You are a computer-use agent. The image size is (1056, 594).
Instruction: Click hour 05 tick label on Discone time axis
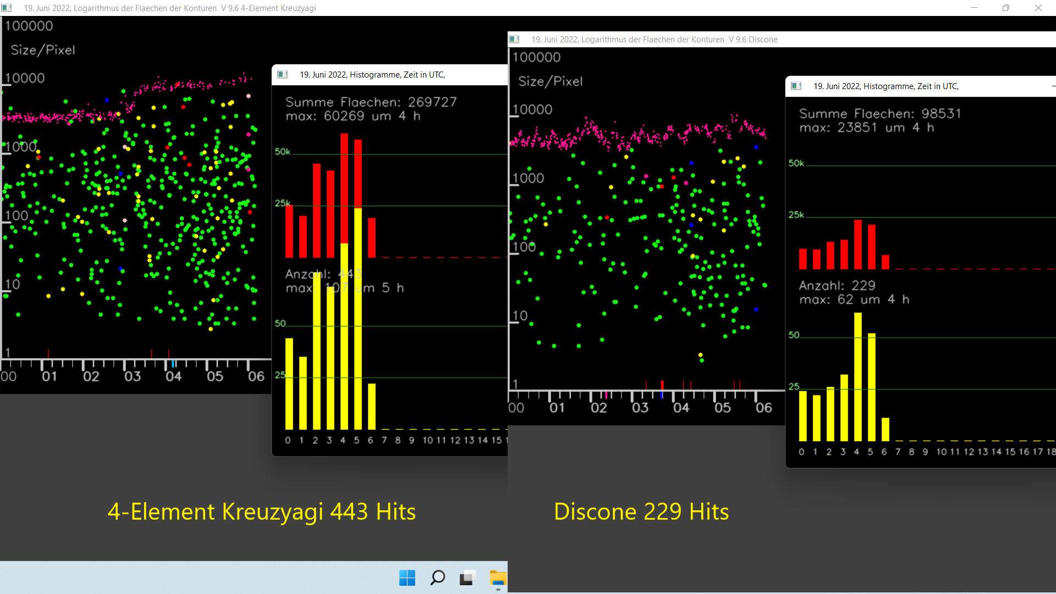[723, 408]
